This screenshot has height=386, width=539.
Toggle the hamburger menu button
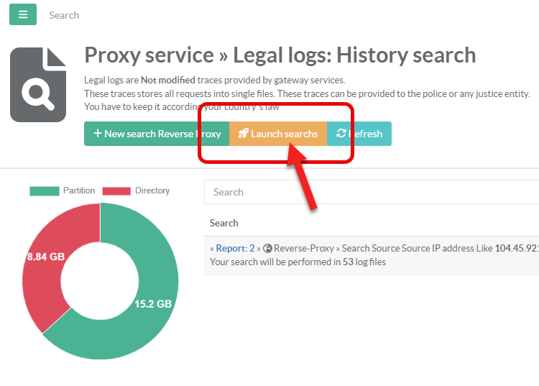23,14
